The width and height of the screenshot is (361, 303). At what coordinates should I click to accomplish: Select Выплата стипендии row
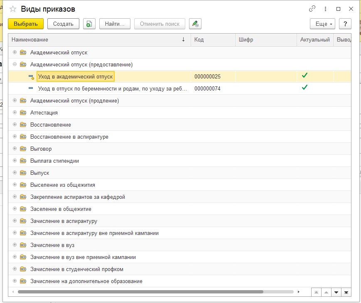pos(179,161)
